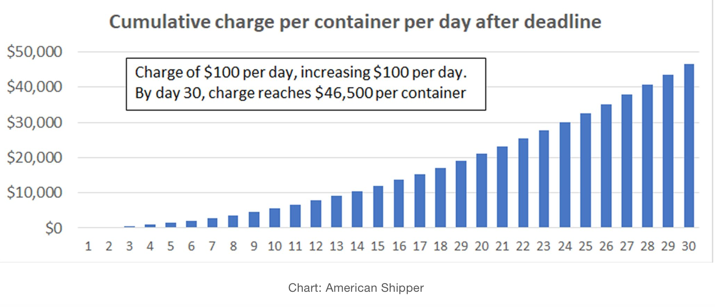Click the $30,000 y-axis label

click(35, 122)
